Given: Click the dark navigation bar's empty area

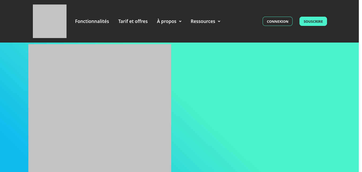Looking at the screenshot, I should 241,21.
